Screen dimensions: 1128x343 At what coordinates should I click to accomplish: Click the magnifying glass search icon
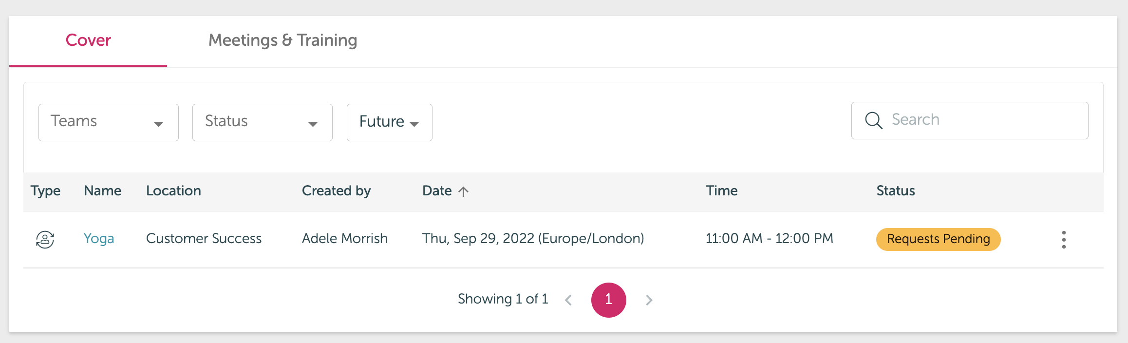tap(874, 120)
